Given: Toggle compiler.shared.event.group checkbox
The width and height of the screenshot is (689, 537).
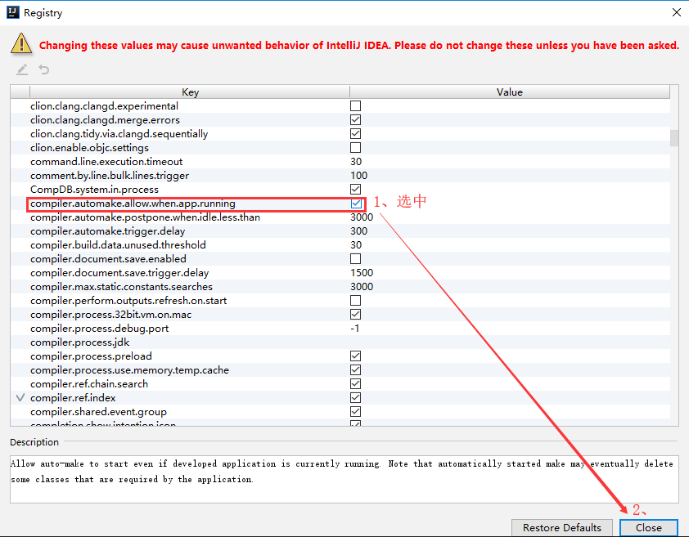Looking at the screenshot, I should click(355, 411).
